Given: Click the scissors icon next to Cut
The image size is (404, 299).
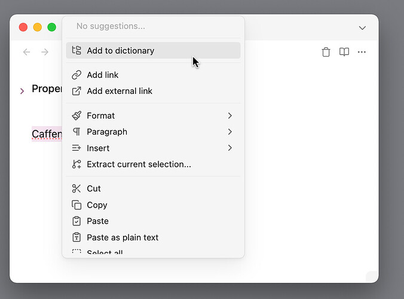Looking at the screenshot, I should (x=76, y=188).
